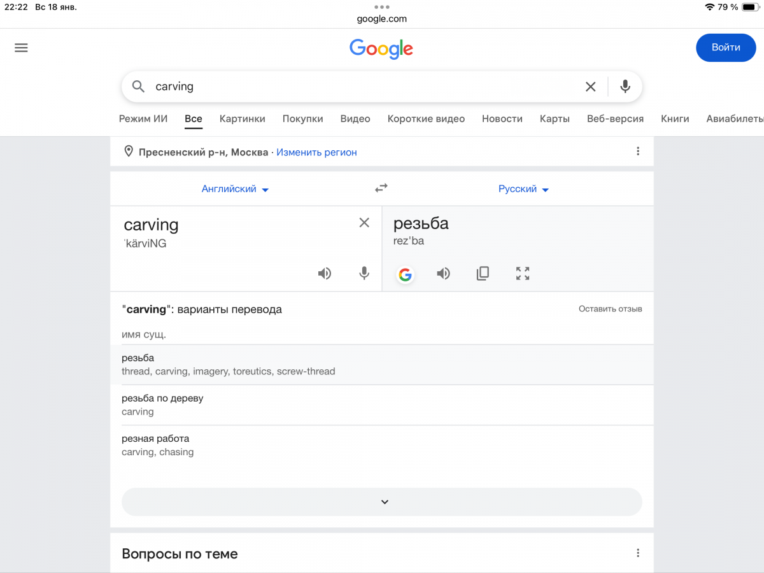Expand translation to fullscreen
This screenshot has height=573, width=764.
[x=523, y=274]
